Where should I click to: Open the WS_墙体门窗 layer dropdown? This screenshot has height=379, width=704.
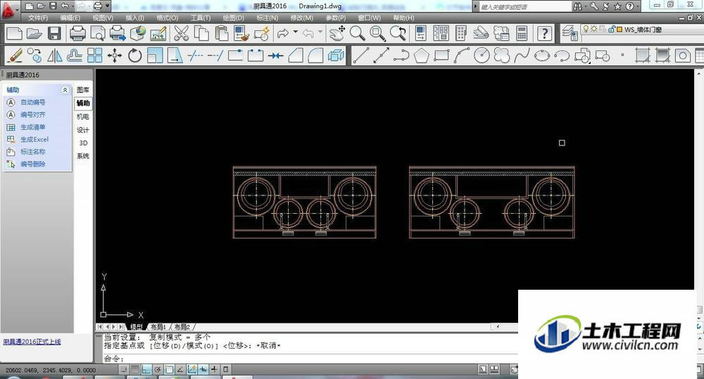(x=643, y=29)
